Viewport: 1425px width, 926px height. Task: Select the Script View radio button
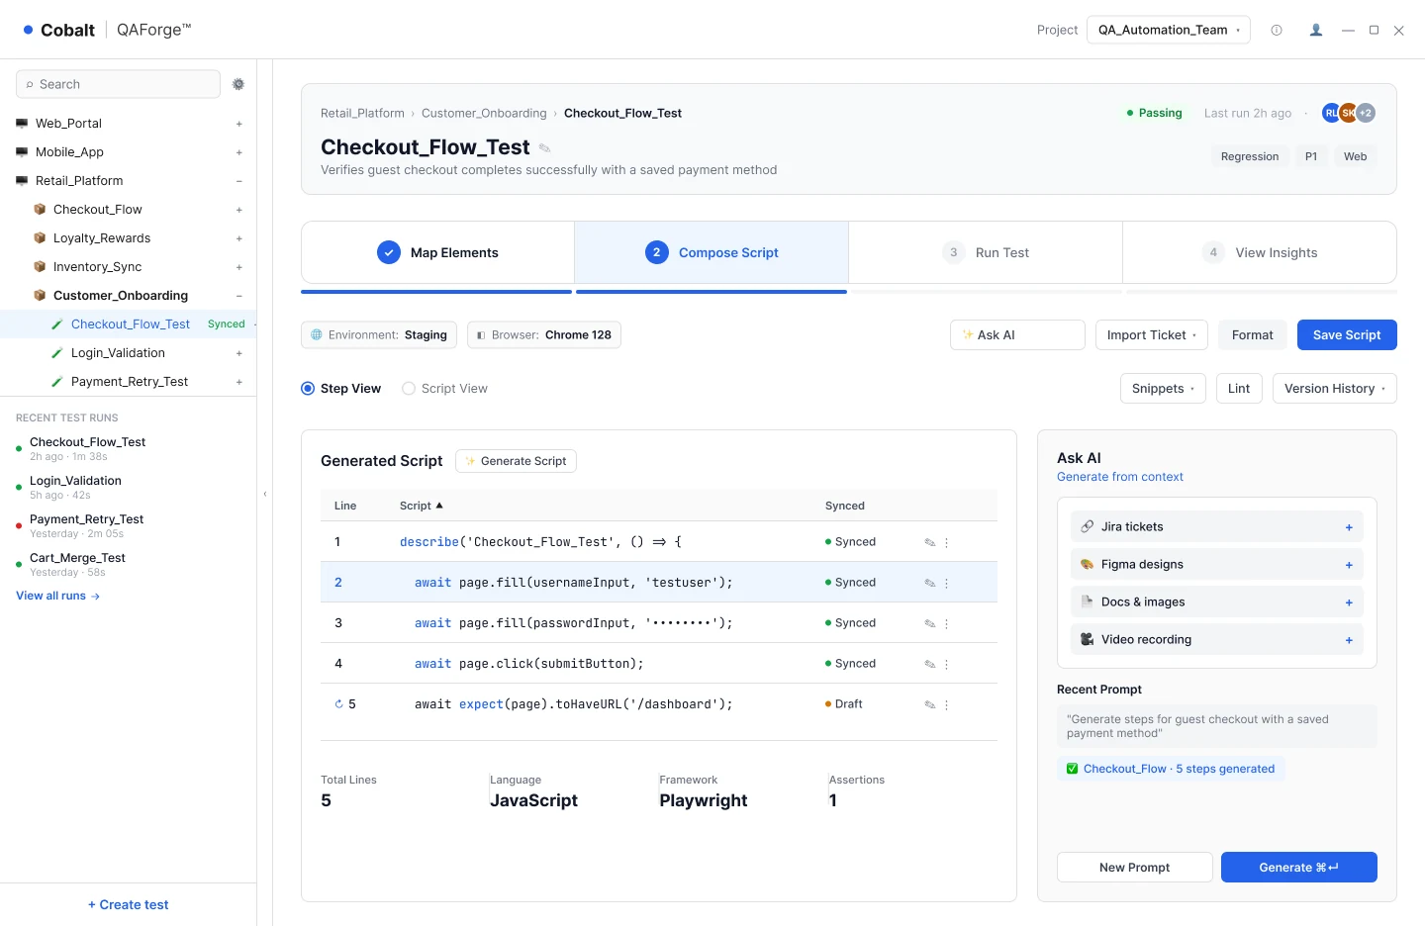[x=409, y=389]
